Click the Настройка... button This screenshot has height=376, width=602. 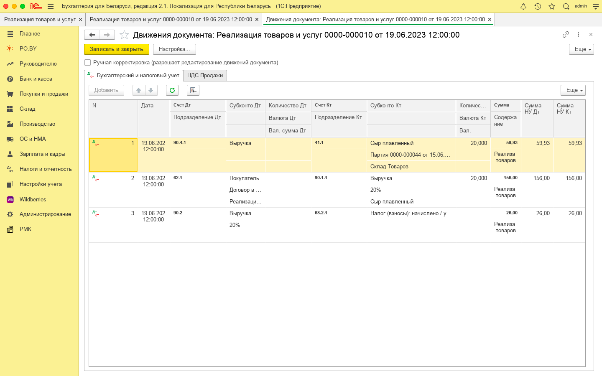tap(174, 49)
